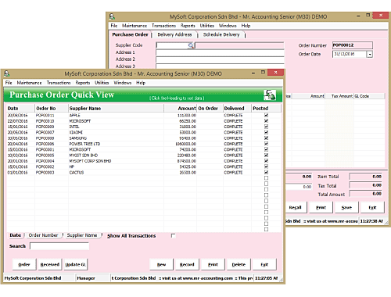
Task: Toggle the Posted checkbox for MYGST SDN BHD
Action: [x=266, y=156]
